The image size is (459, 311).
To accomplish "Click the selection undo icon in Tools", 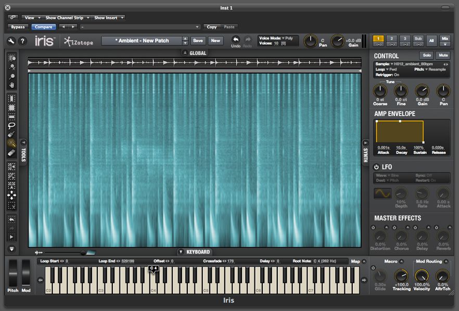I will tap(11, 219).
